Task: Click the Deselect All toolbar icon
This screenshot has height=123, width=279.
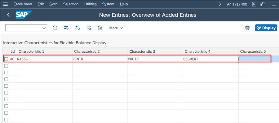Action: click(89, 28)
